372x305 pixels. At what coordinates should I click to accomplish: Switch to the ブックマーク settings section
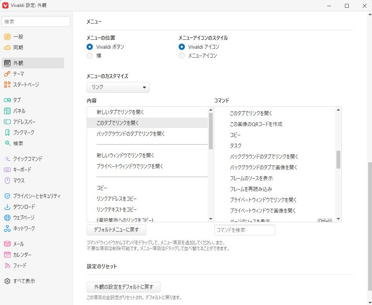tap(33, 133)
